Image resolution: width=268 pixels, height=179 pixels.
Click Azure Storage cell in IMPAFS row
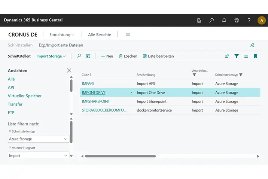(x=226, y=84)
